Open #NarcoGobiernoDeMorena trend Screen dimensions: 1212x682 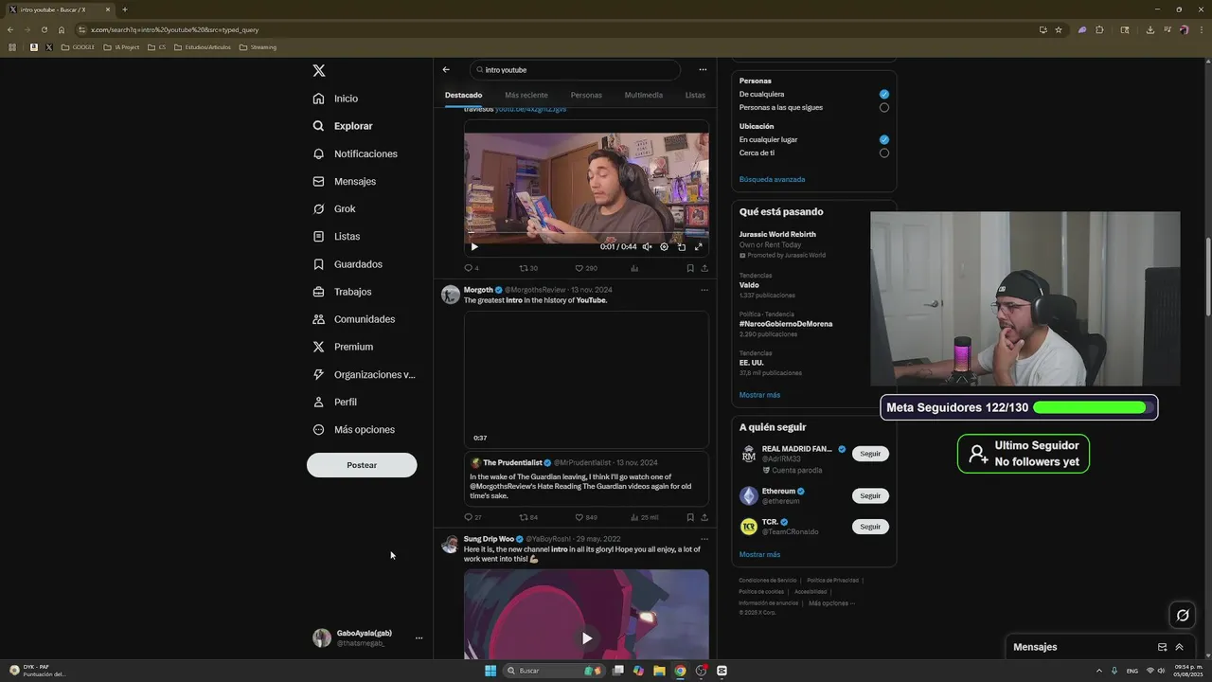(x=786, y=324)
